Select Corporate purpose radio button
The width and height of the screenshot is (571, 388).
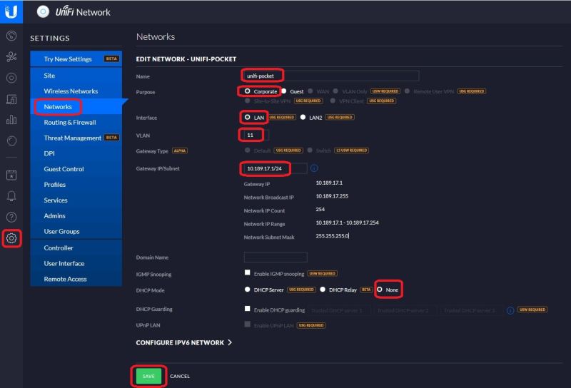coord(247,91)
